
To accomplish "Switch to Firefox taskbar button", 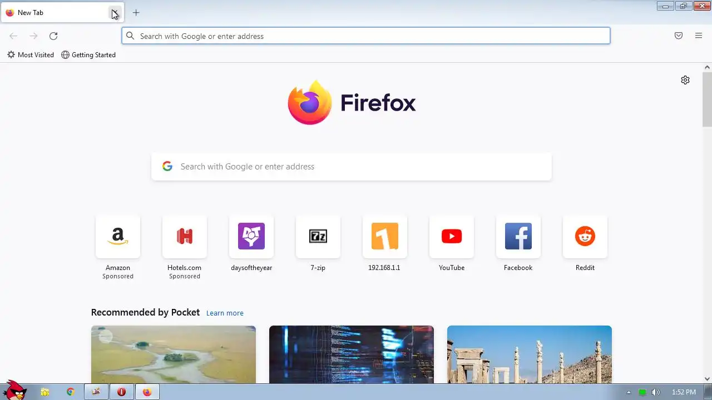I will [147, 392].
